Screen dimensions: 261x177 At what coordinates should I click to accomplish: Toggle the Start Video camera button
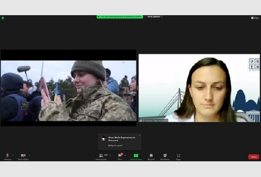click(x=23, y=156)
